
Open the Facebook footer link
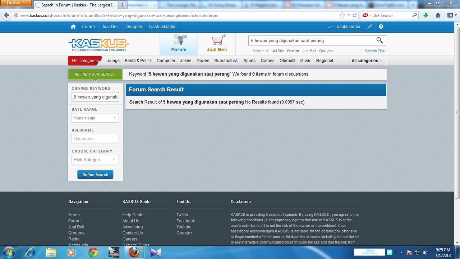pyautogui.click(x=185, y=221)
